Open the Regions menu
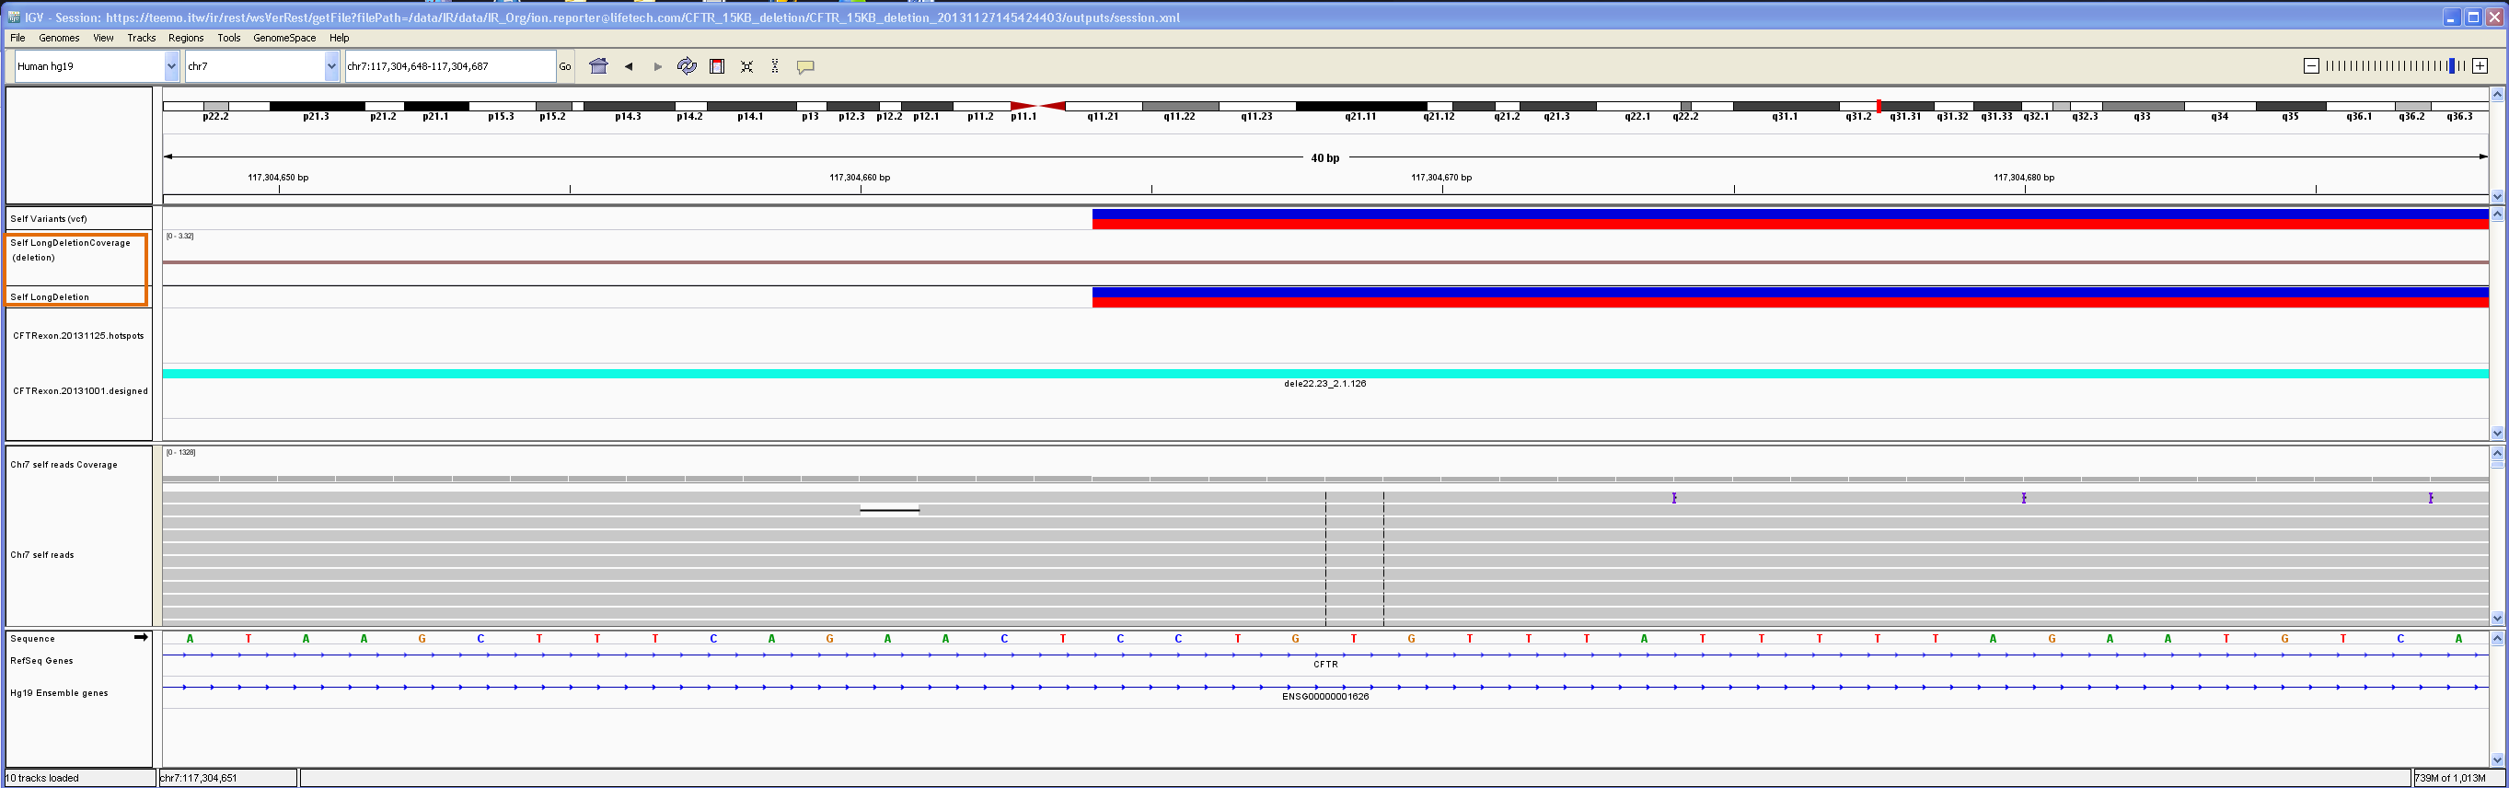 click(186, 38)
